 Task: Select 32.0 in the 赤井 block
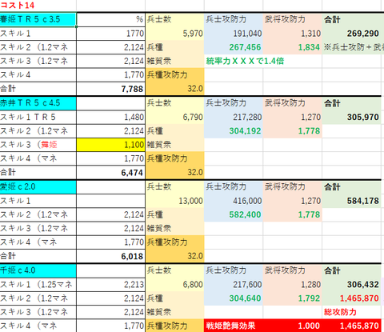click(x=174, y=173)
